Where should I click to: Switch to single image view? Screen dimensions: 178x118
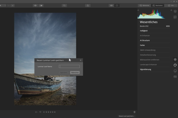[x=117, y=6]
